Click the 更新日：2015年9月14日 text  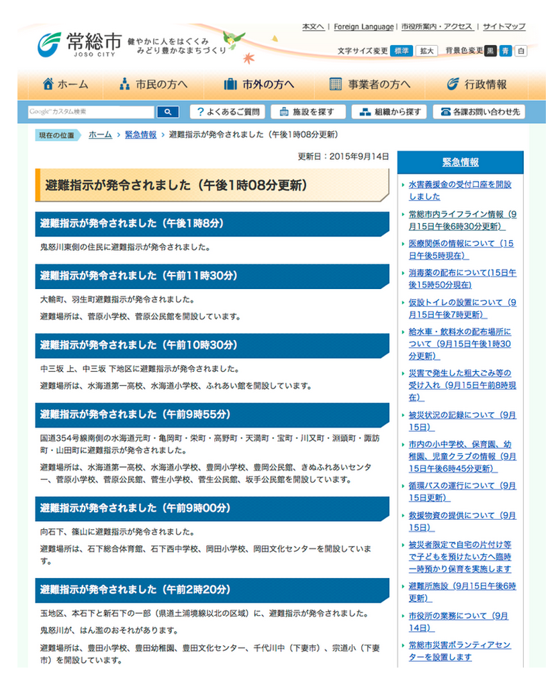[343, 157]
